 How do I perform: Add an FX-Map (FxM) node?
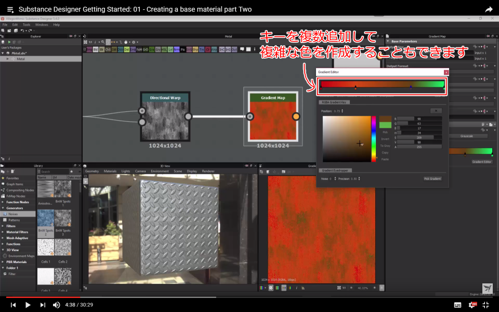(139, 50)
